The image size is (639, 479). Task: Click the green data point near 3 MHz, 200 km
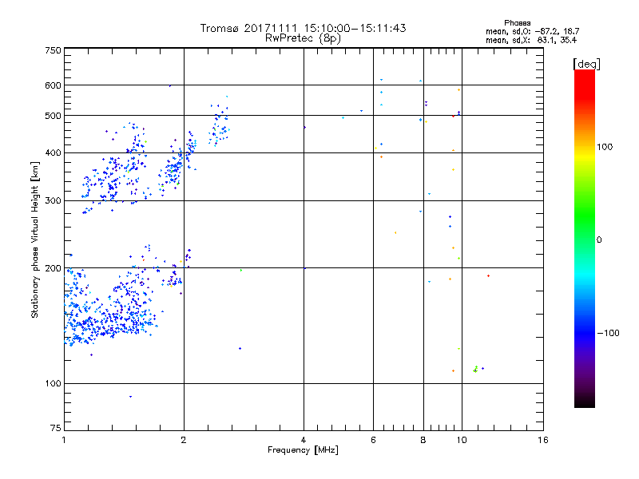[241, 270]
